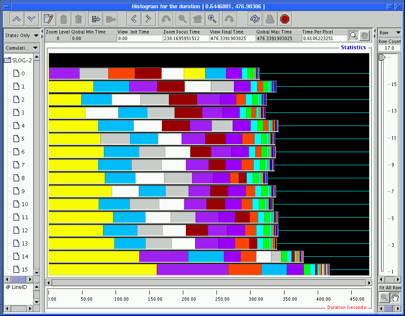Select tree row 7
Screen dimensions: 405x316
[19, 165]
